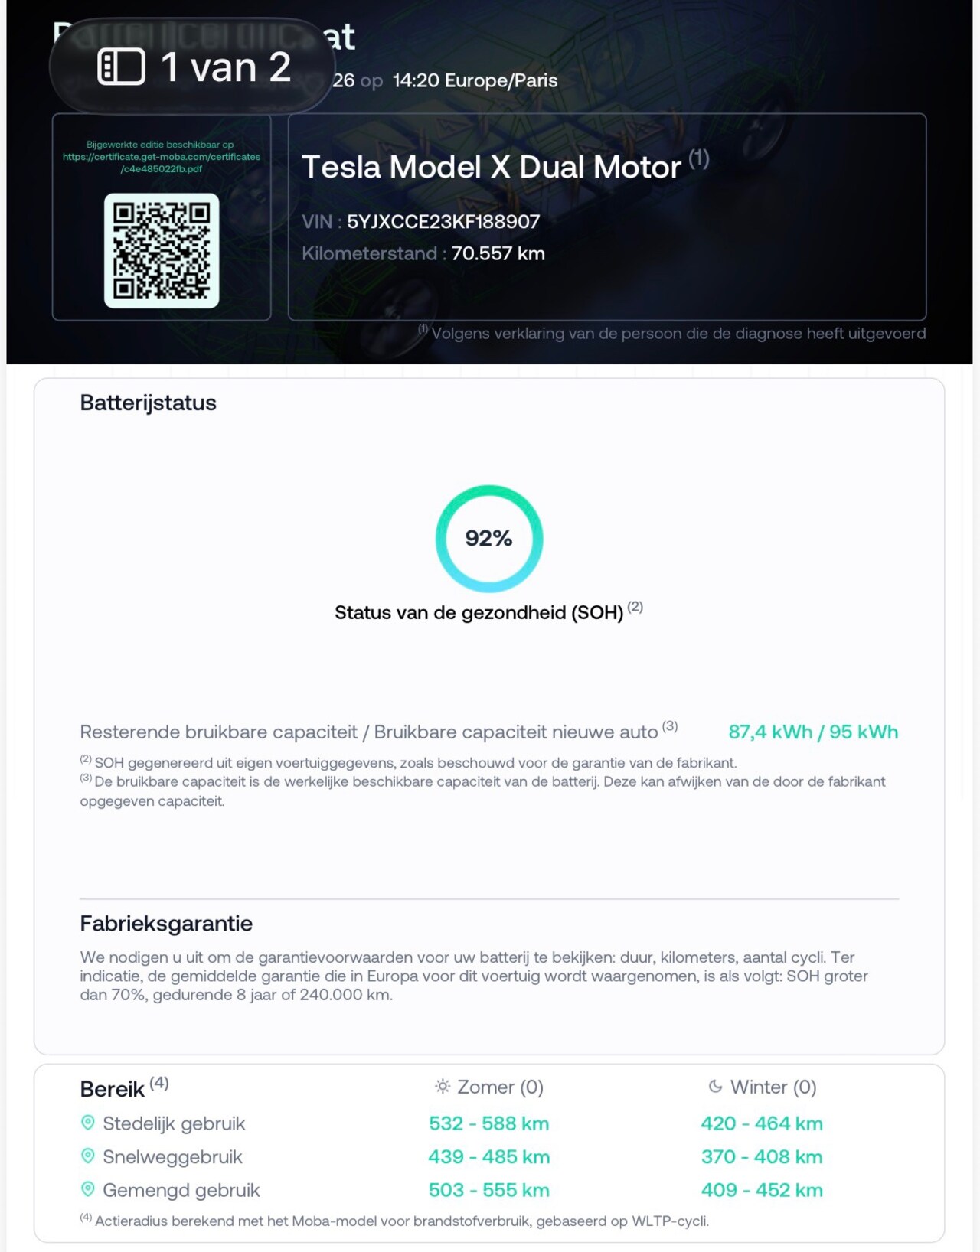
Task: Click the QR code image
Action: pyautogui.click(x=162, y=250)
